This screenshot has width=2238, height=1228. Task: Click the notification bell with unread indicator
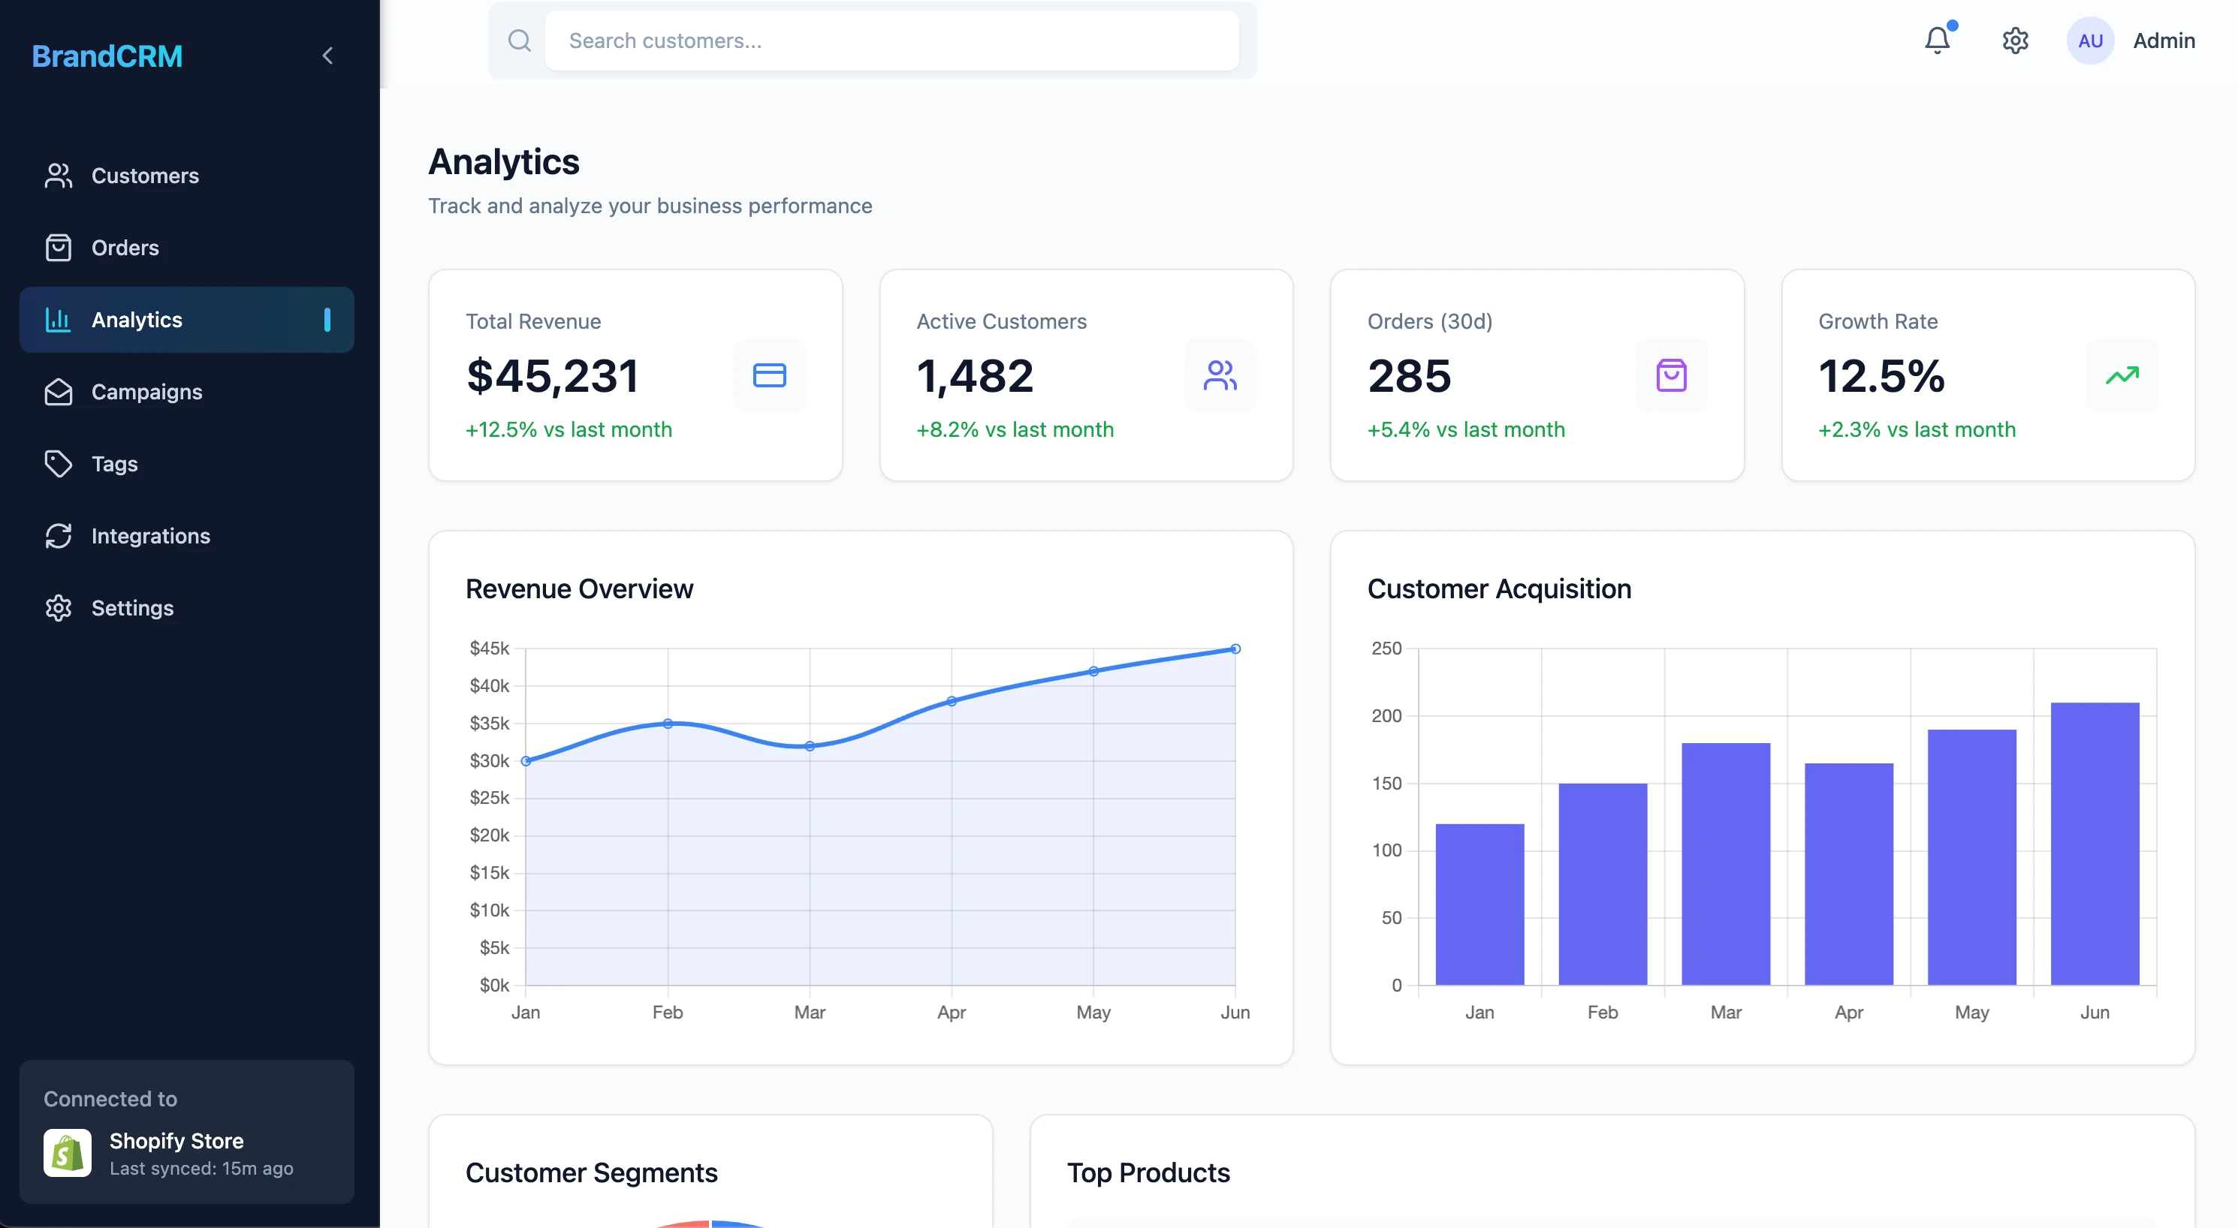click(x=1938, y=40)
